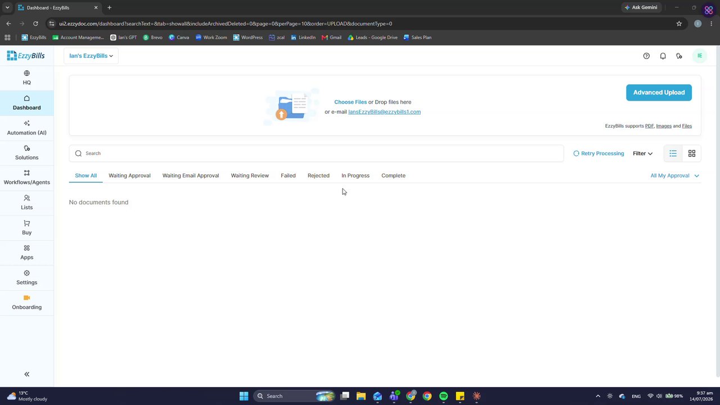The height and width of the screenshot is (405, 720).
Task: Go to Dashboard in sidebar
Action: click(26, 103)
